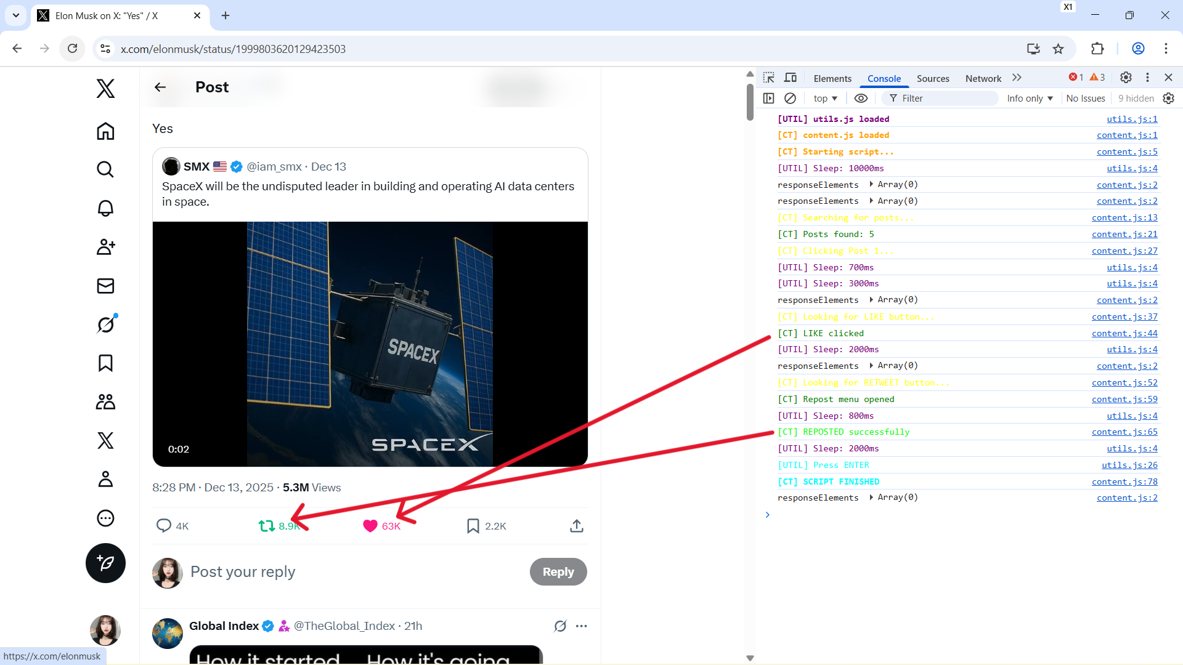1183x665 pixels.
Task: Open Communities icon in sidebar
Action: click(x=105, y=402)
